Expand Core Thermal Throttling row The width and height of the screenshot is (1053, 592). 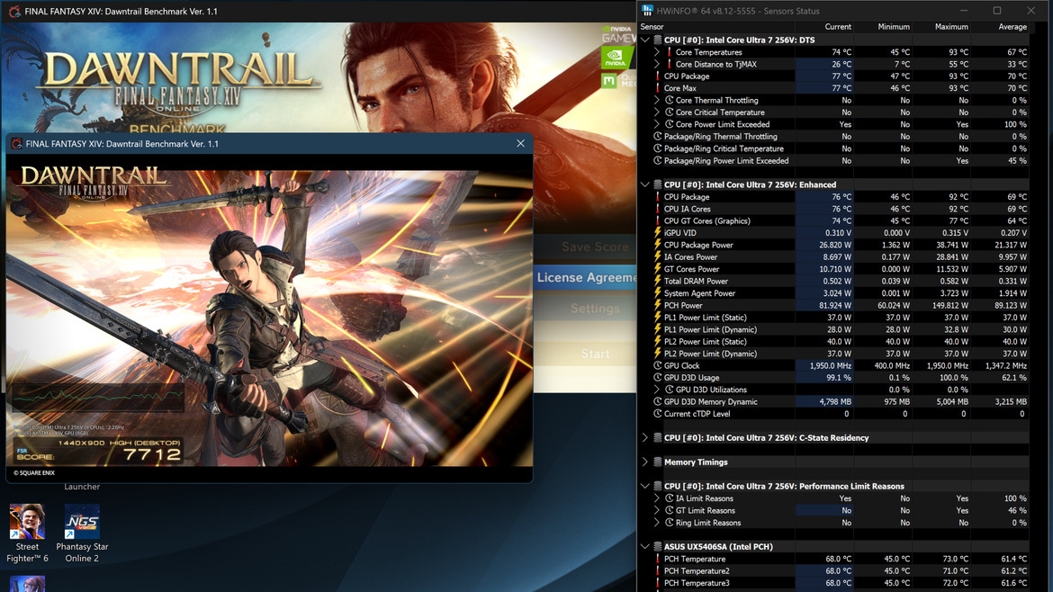(658, 101)
